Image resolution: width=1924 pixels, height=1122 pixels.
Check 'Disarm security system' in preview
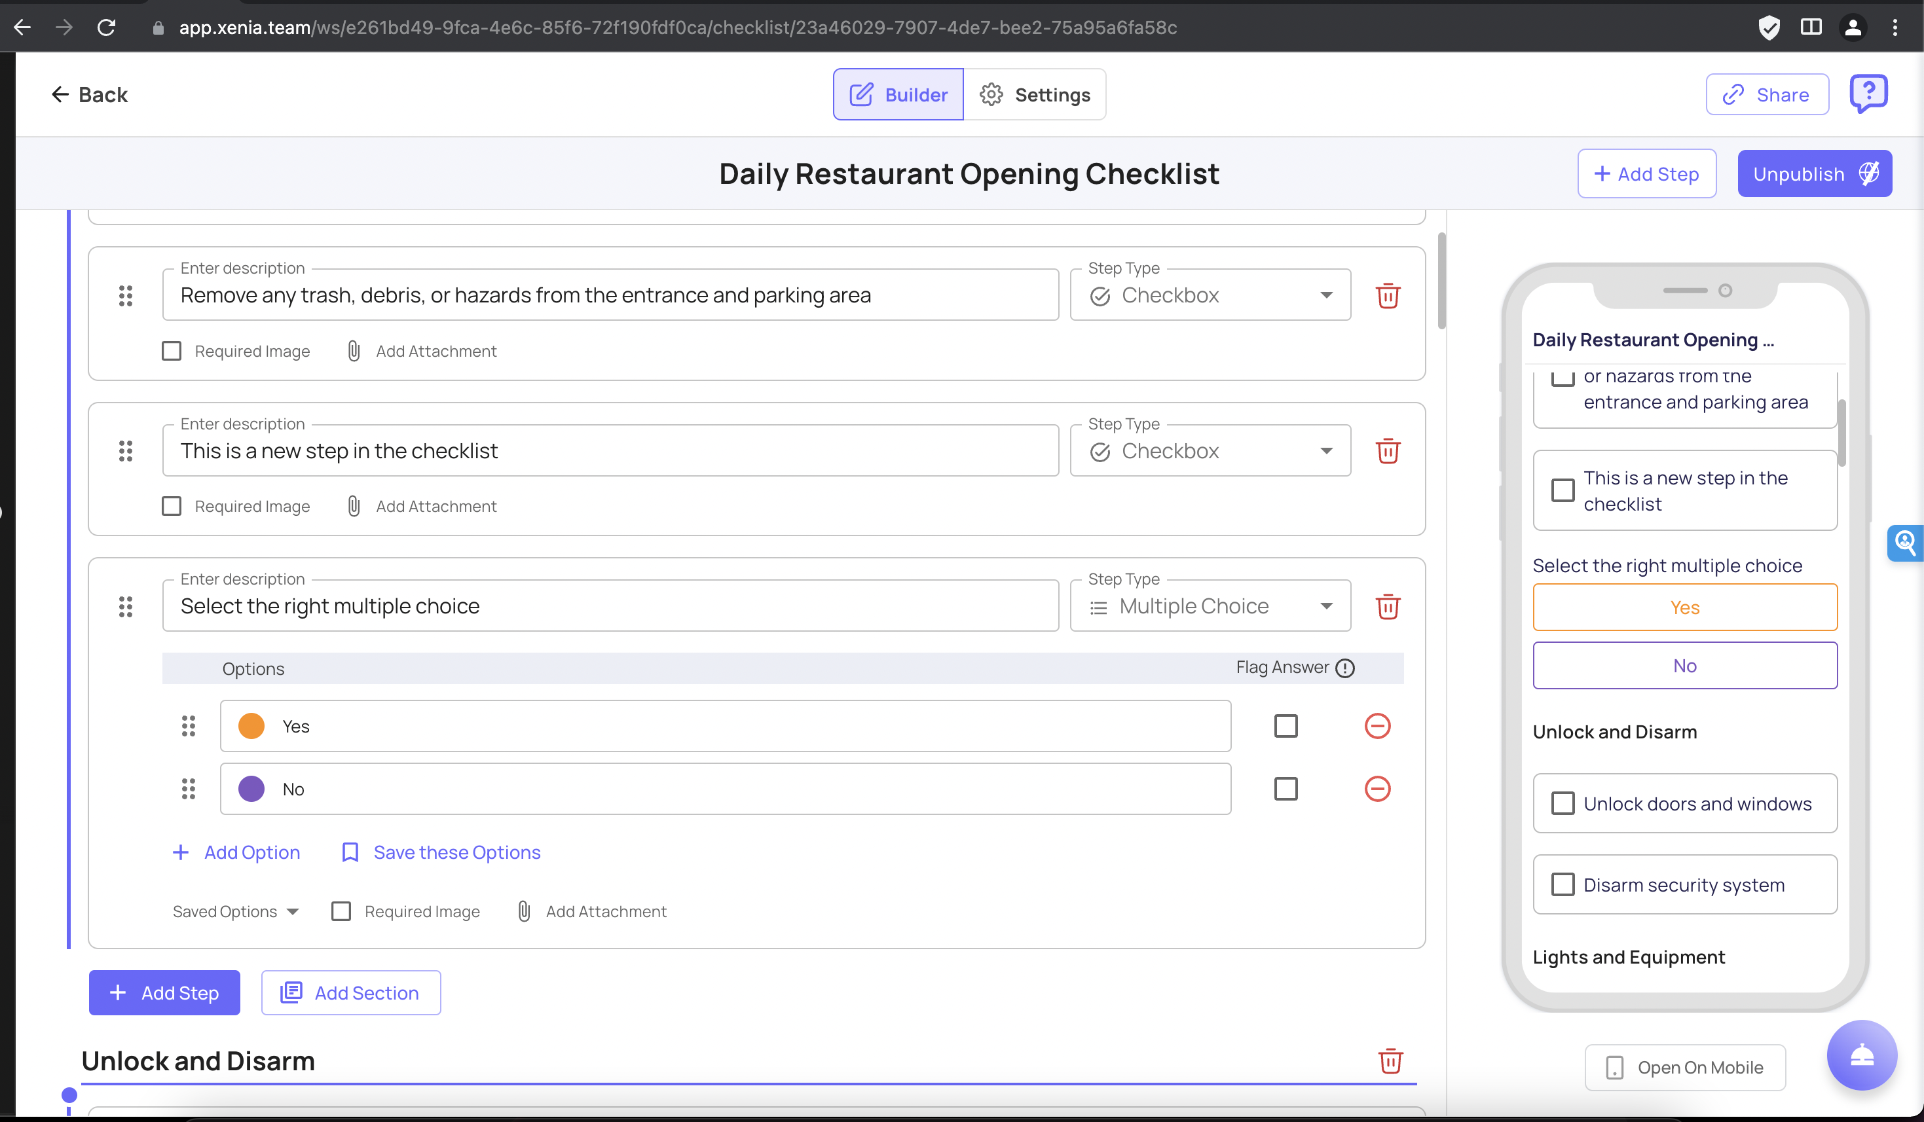(1563, 884)
